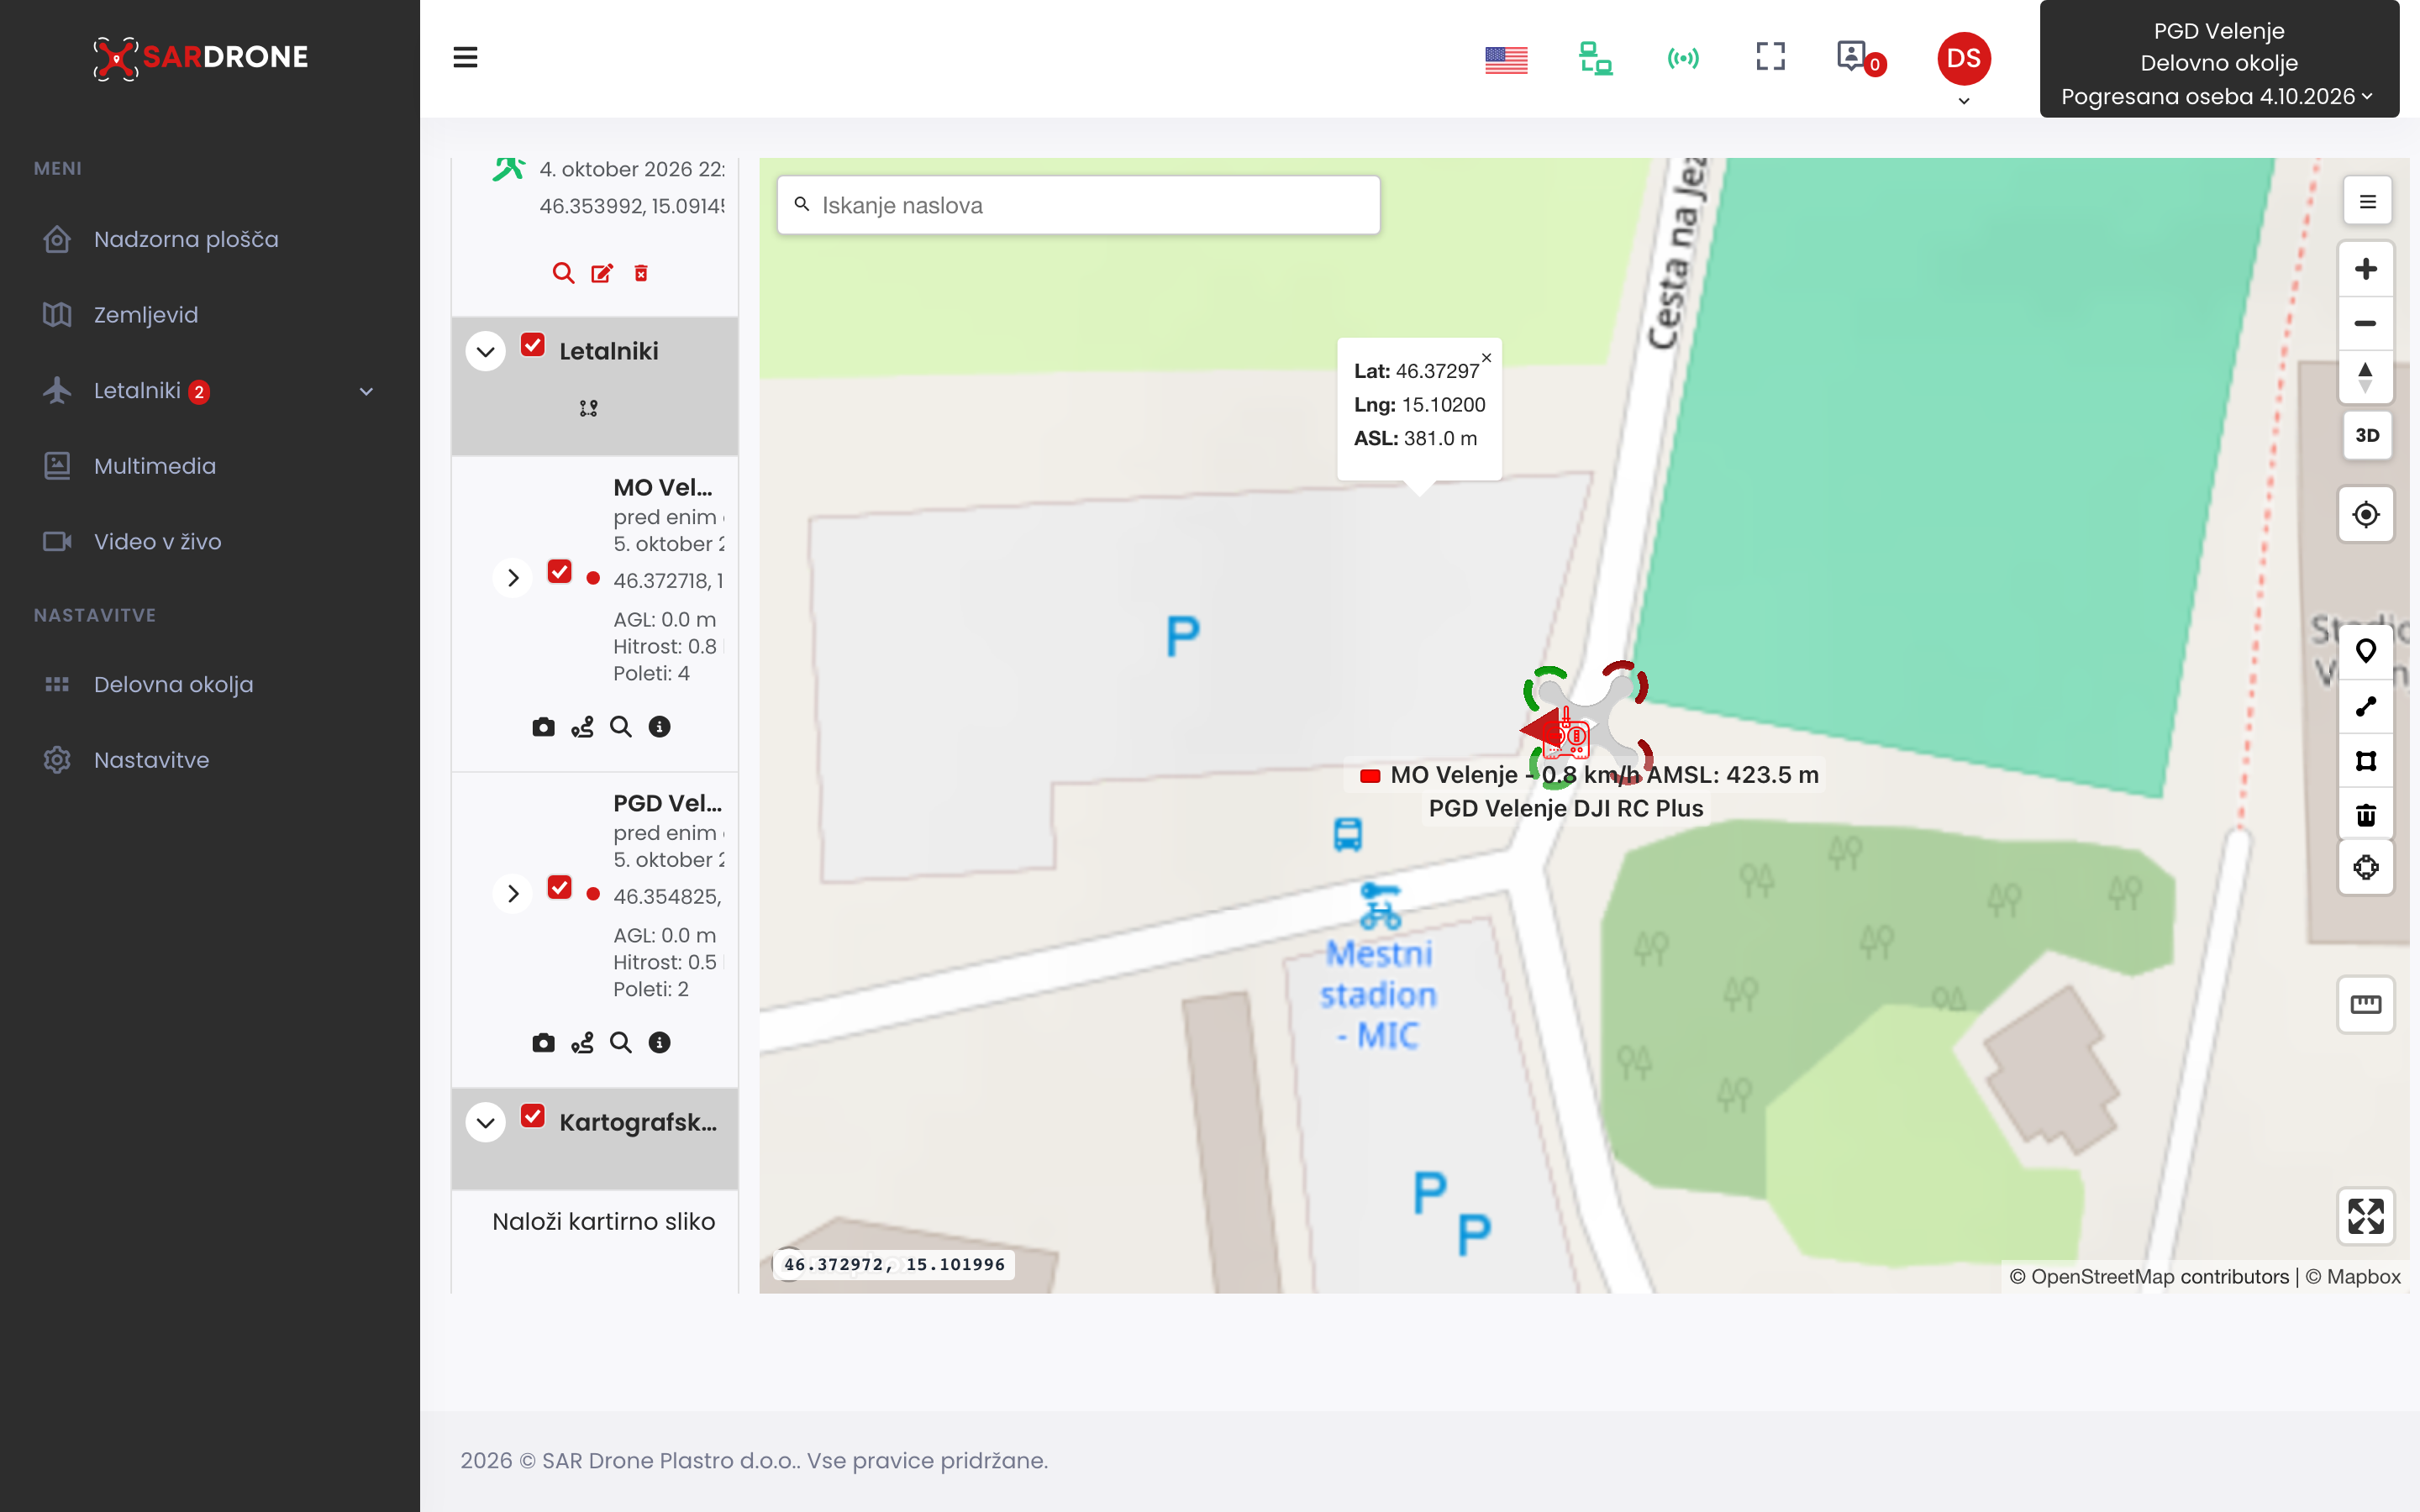This screenshot has height=1512, width=2420.
Task: Toggle fullscreen mode in the top bar
Action: 1770,57
